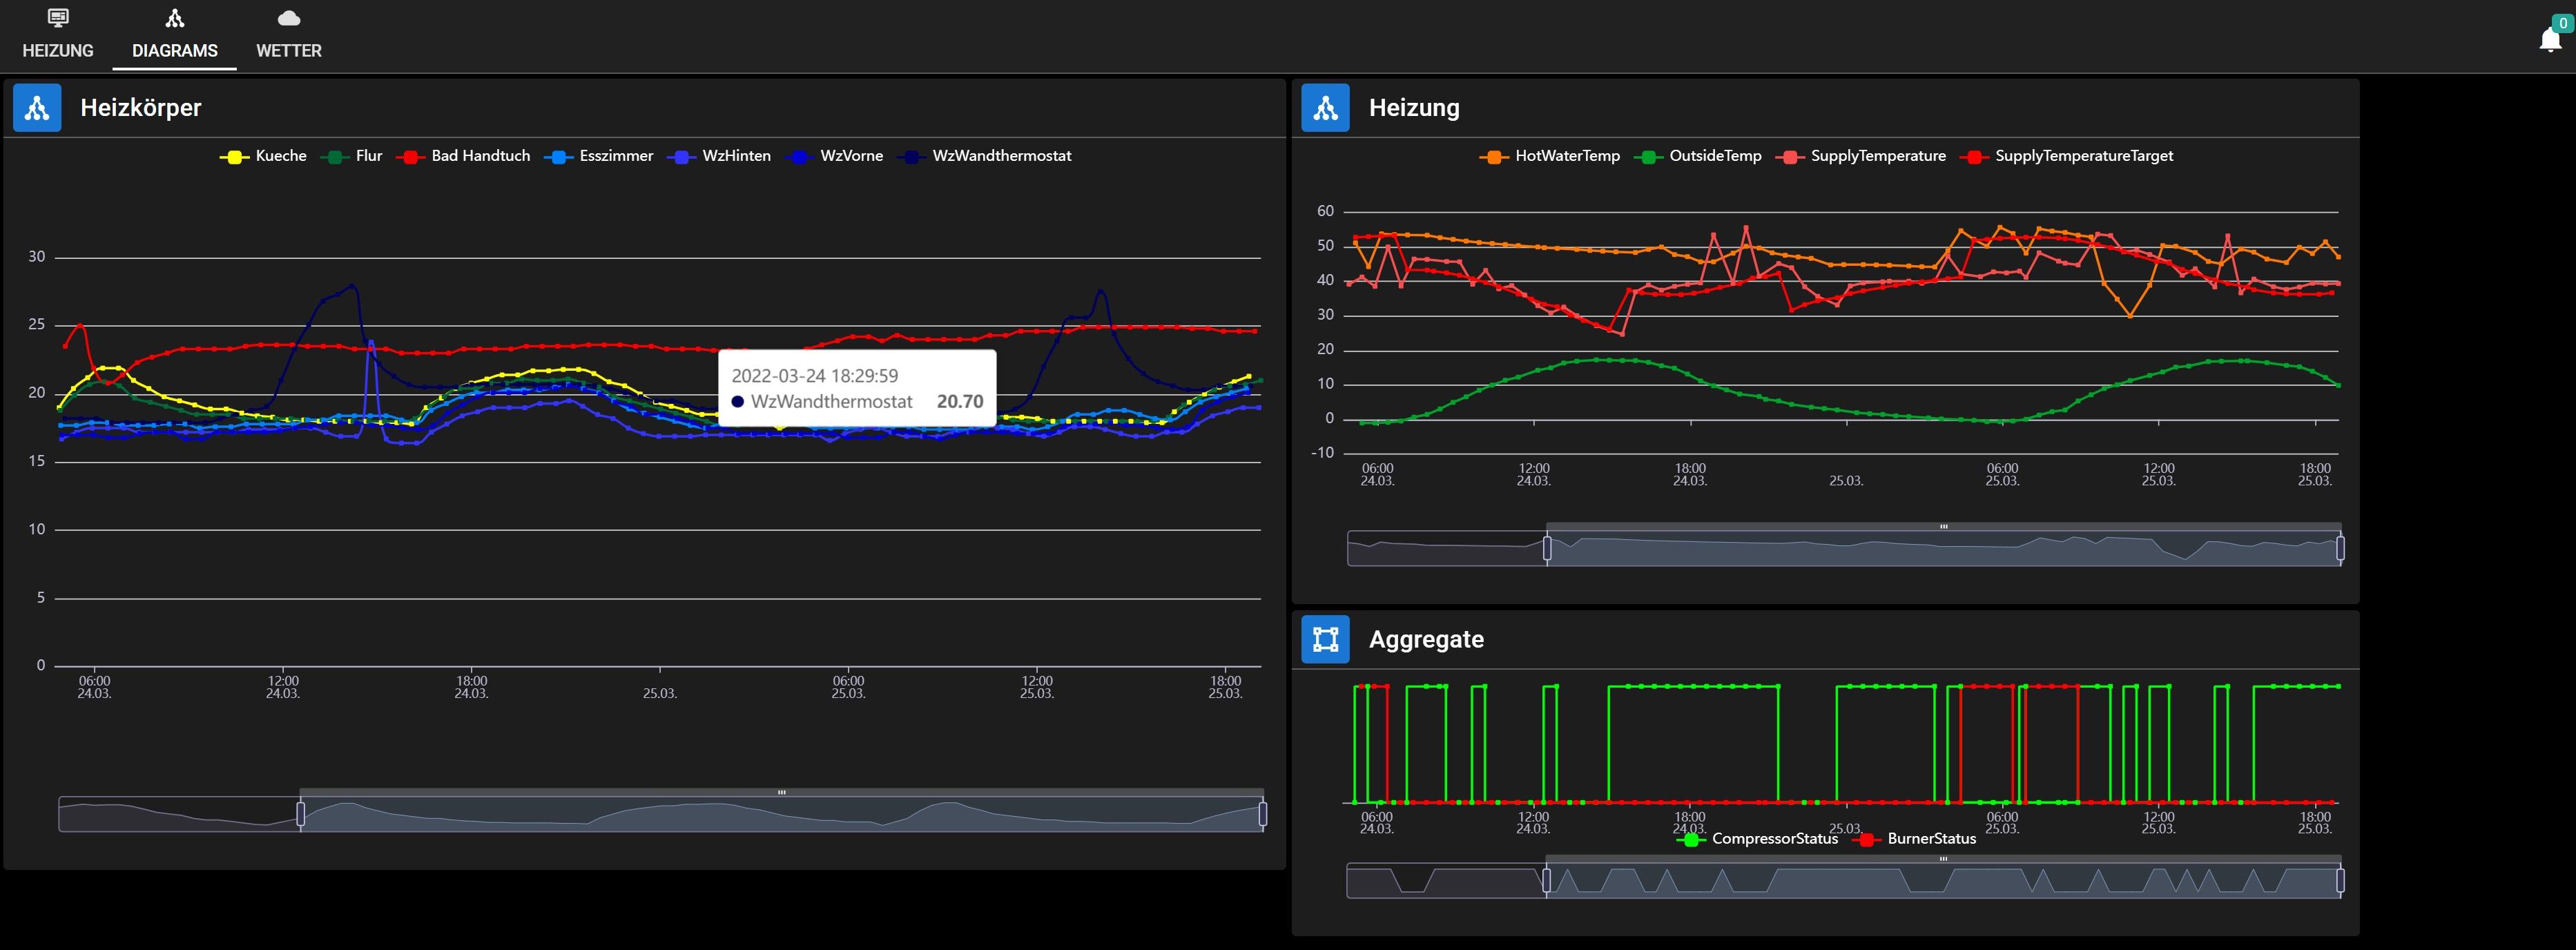Viewport: 2576px width, 950px height.
Task: Click the Aggregate panel icon
Action: click(1325, 640)
